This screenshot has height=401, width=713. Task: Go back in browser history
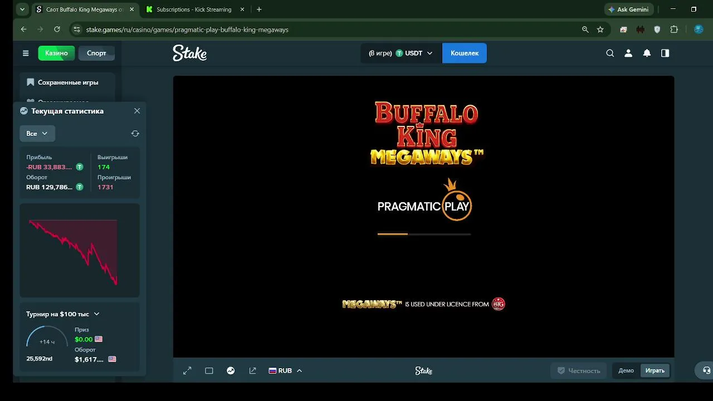point(23,30)
